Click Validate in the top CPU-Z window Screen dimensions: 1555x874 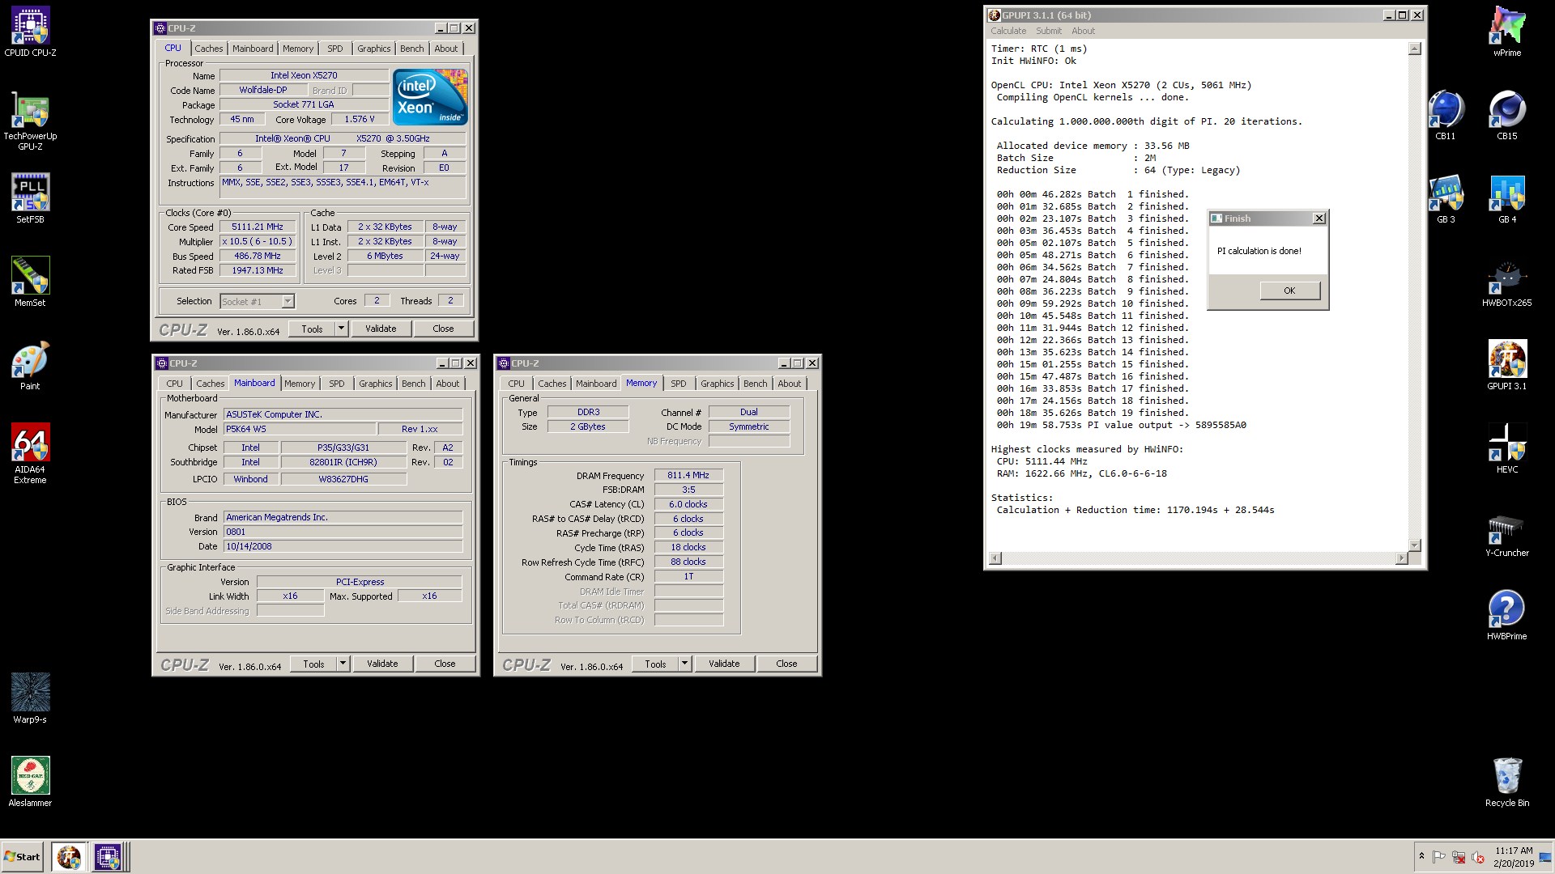(x=381, y=329)
